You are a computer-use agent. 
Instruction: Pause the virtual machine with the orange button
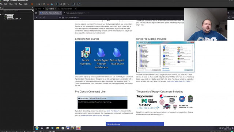tap(31, 4)
